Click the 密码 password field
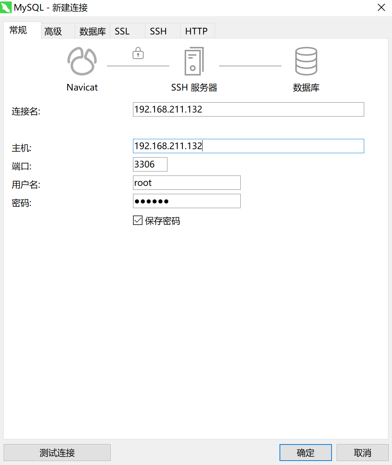The image size is (392, 465). click(x=187, y=201)
